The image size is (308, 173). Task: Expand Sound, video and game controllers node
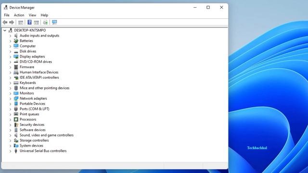10,136
